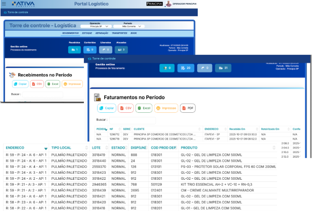The width and height of the screenshot is (312, 211).
Task: Switch to the Estoque tab
Action: coord(87,33)
